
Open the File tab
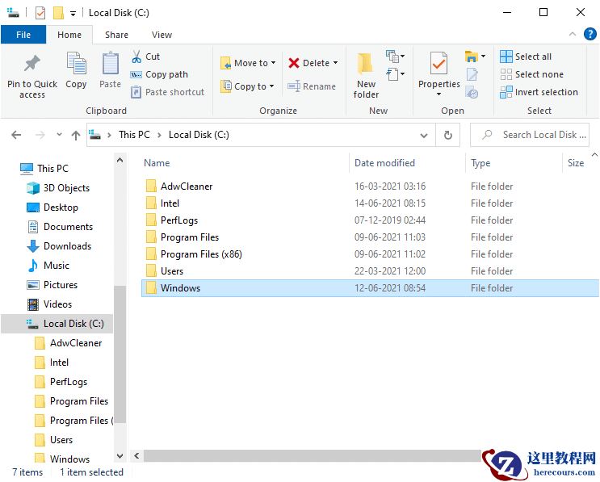tap(23, 35)
